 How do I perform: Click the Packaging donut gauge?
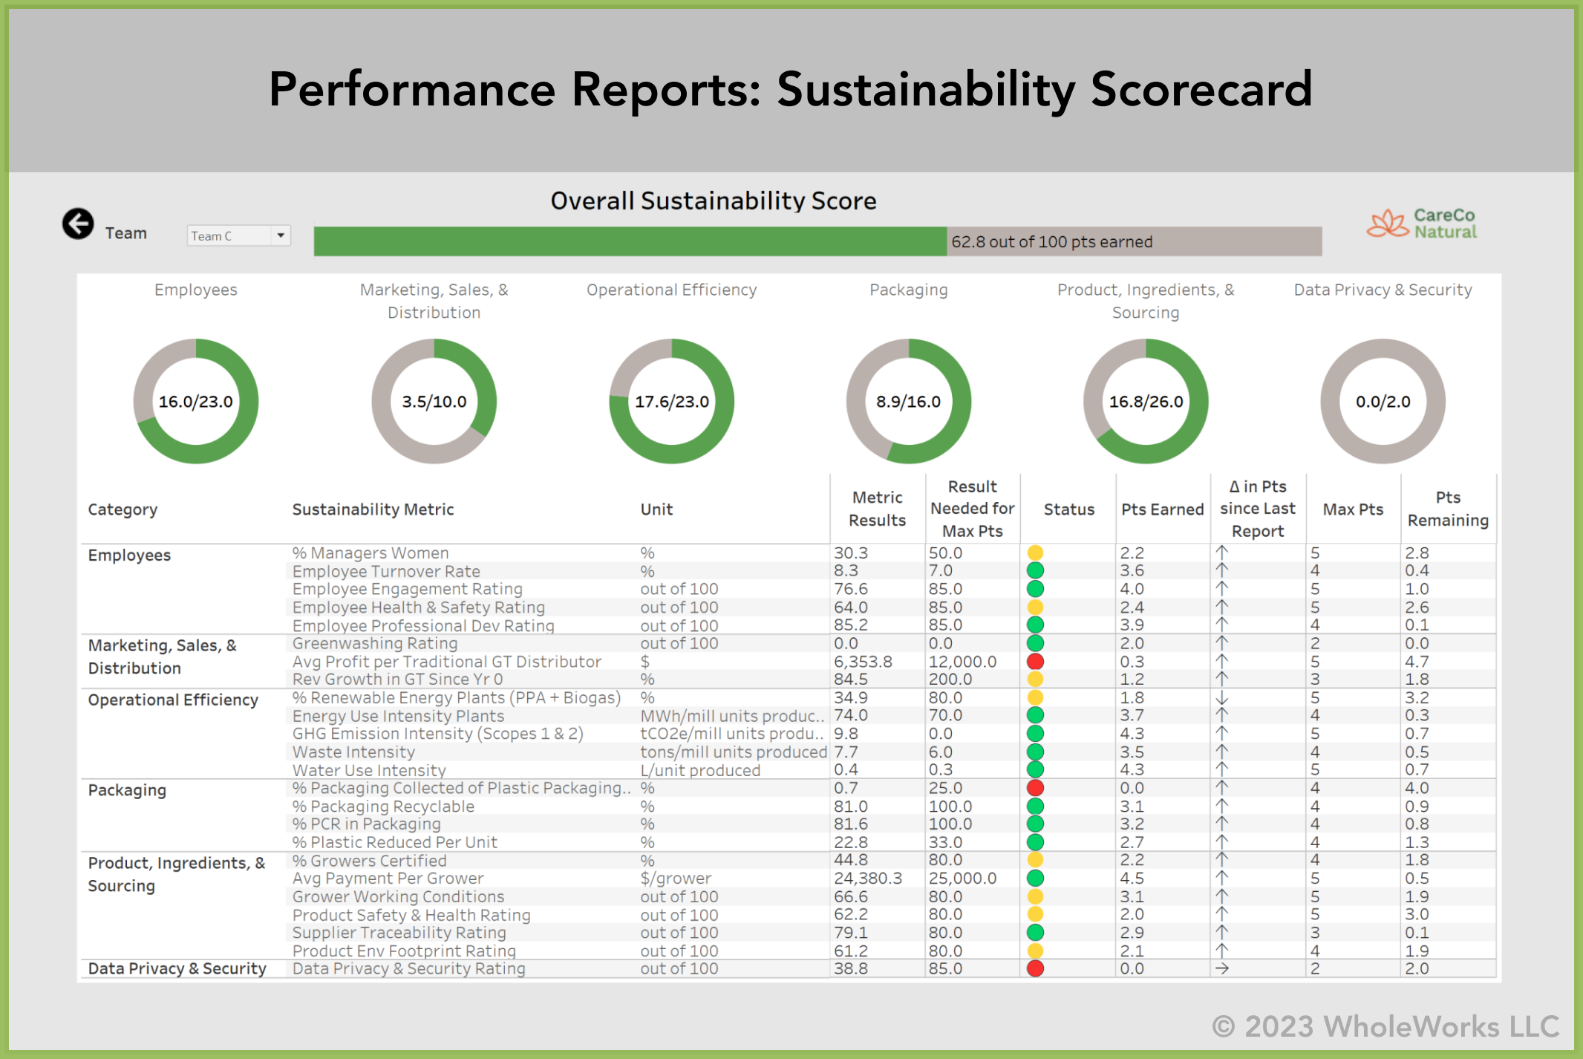coord(909,401)
